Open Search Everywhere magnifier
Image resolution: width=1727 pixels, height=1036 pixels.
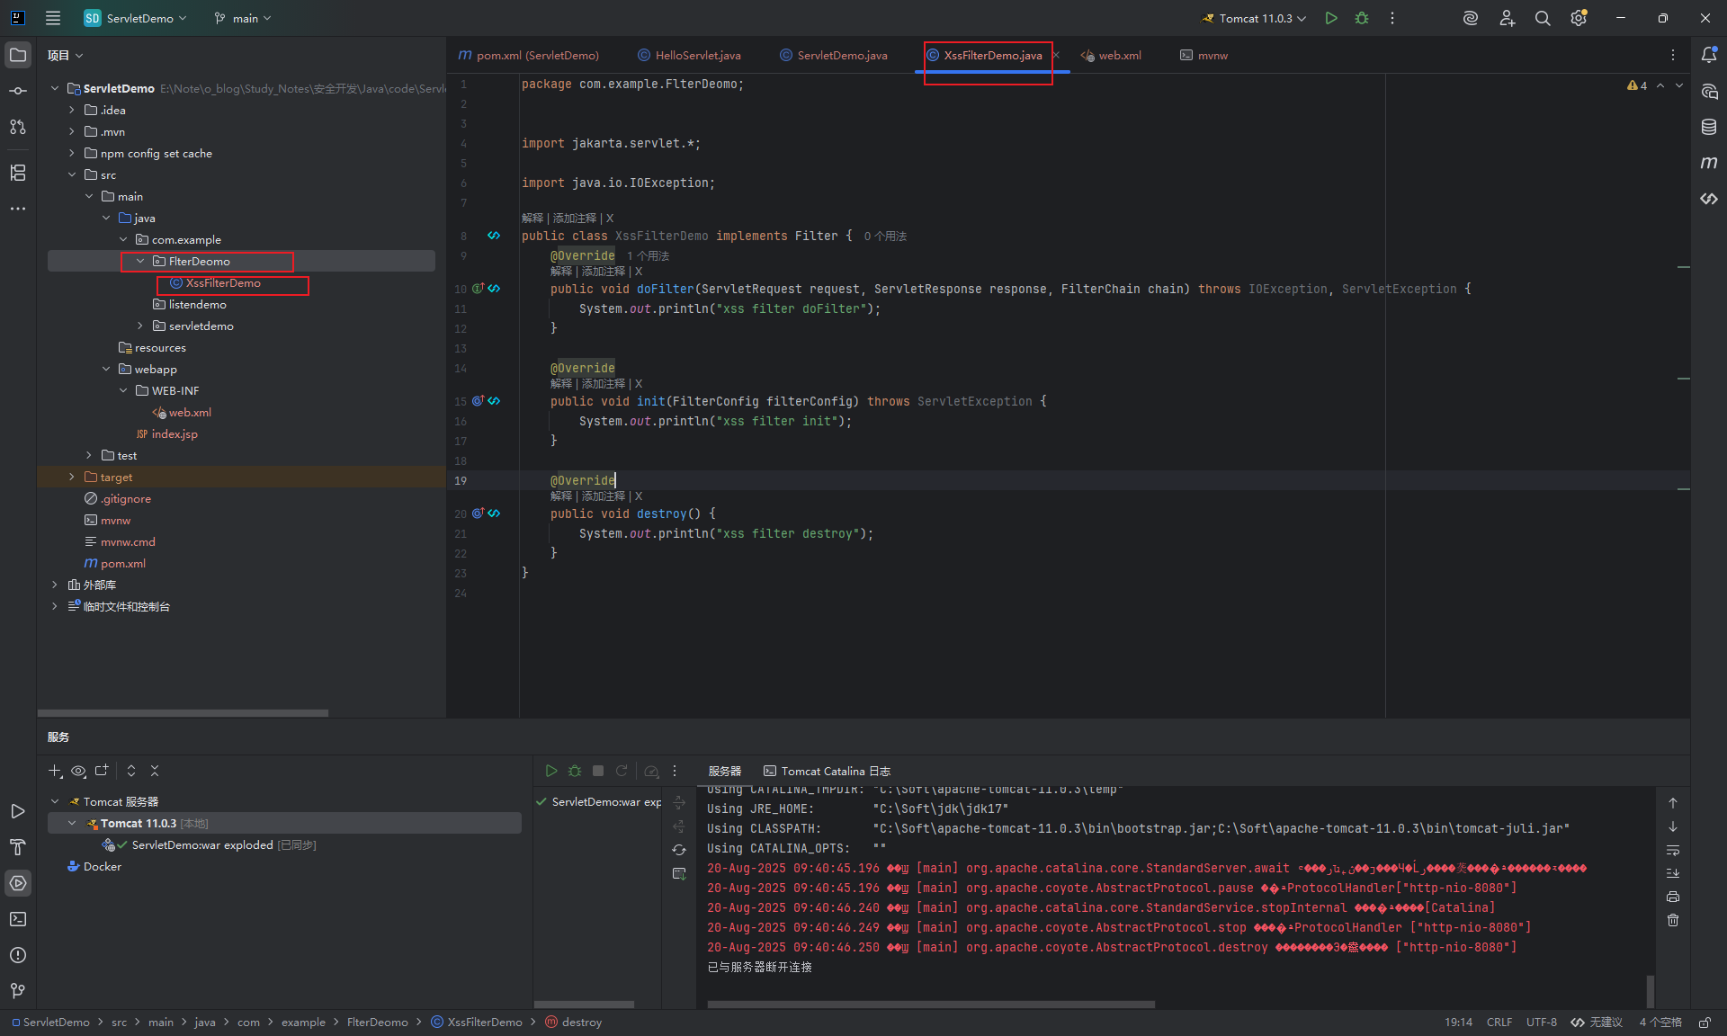point(1543,18)
